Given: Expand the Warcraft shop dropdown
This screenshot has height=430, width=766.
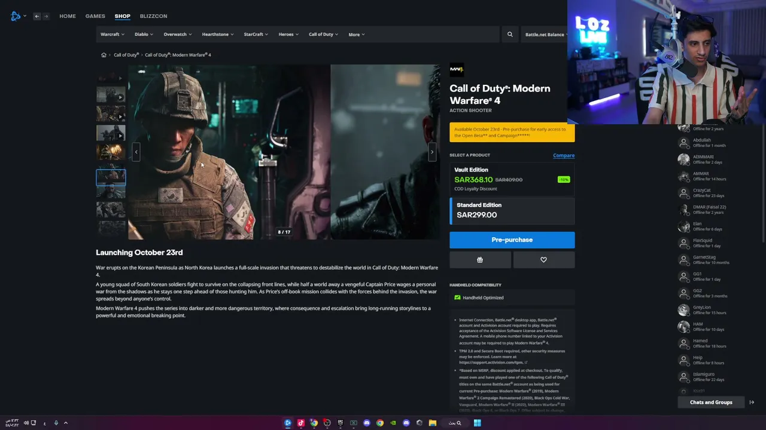Looking at the screenshot, I should pos(113,35).
